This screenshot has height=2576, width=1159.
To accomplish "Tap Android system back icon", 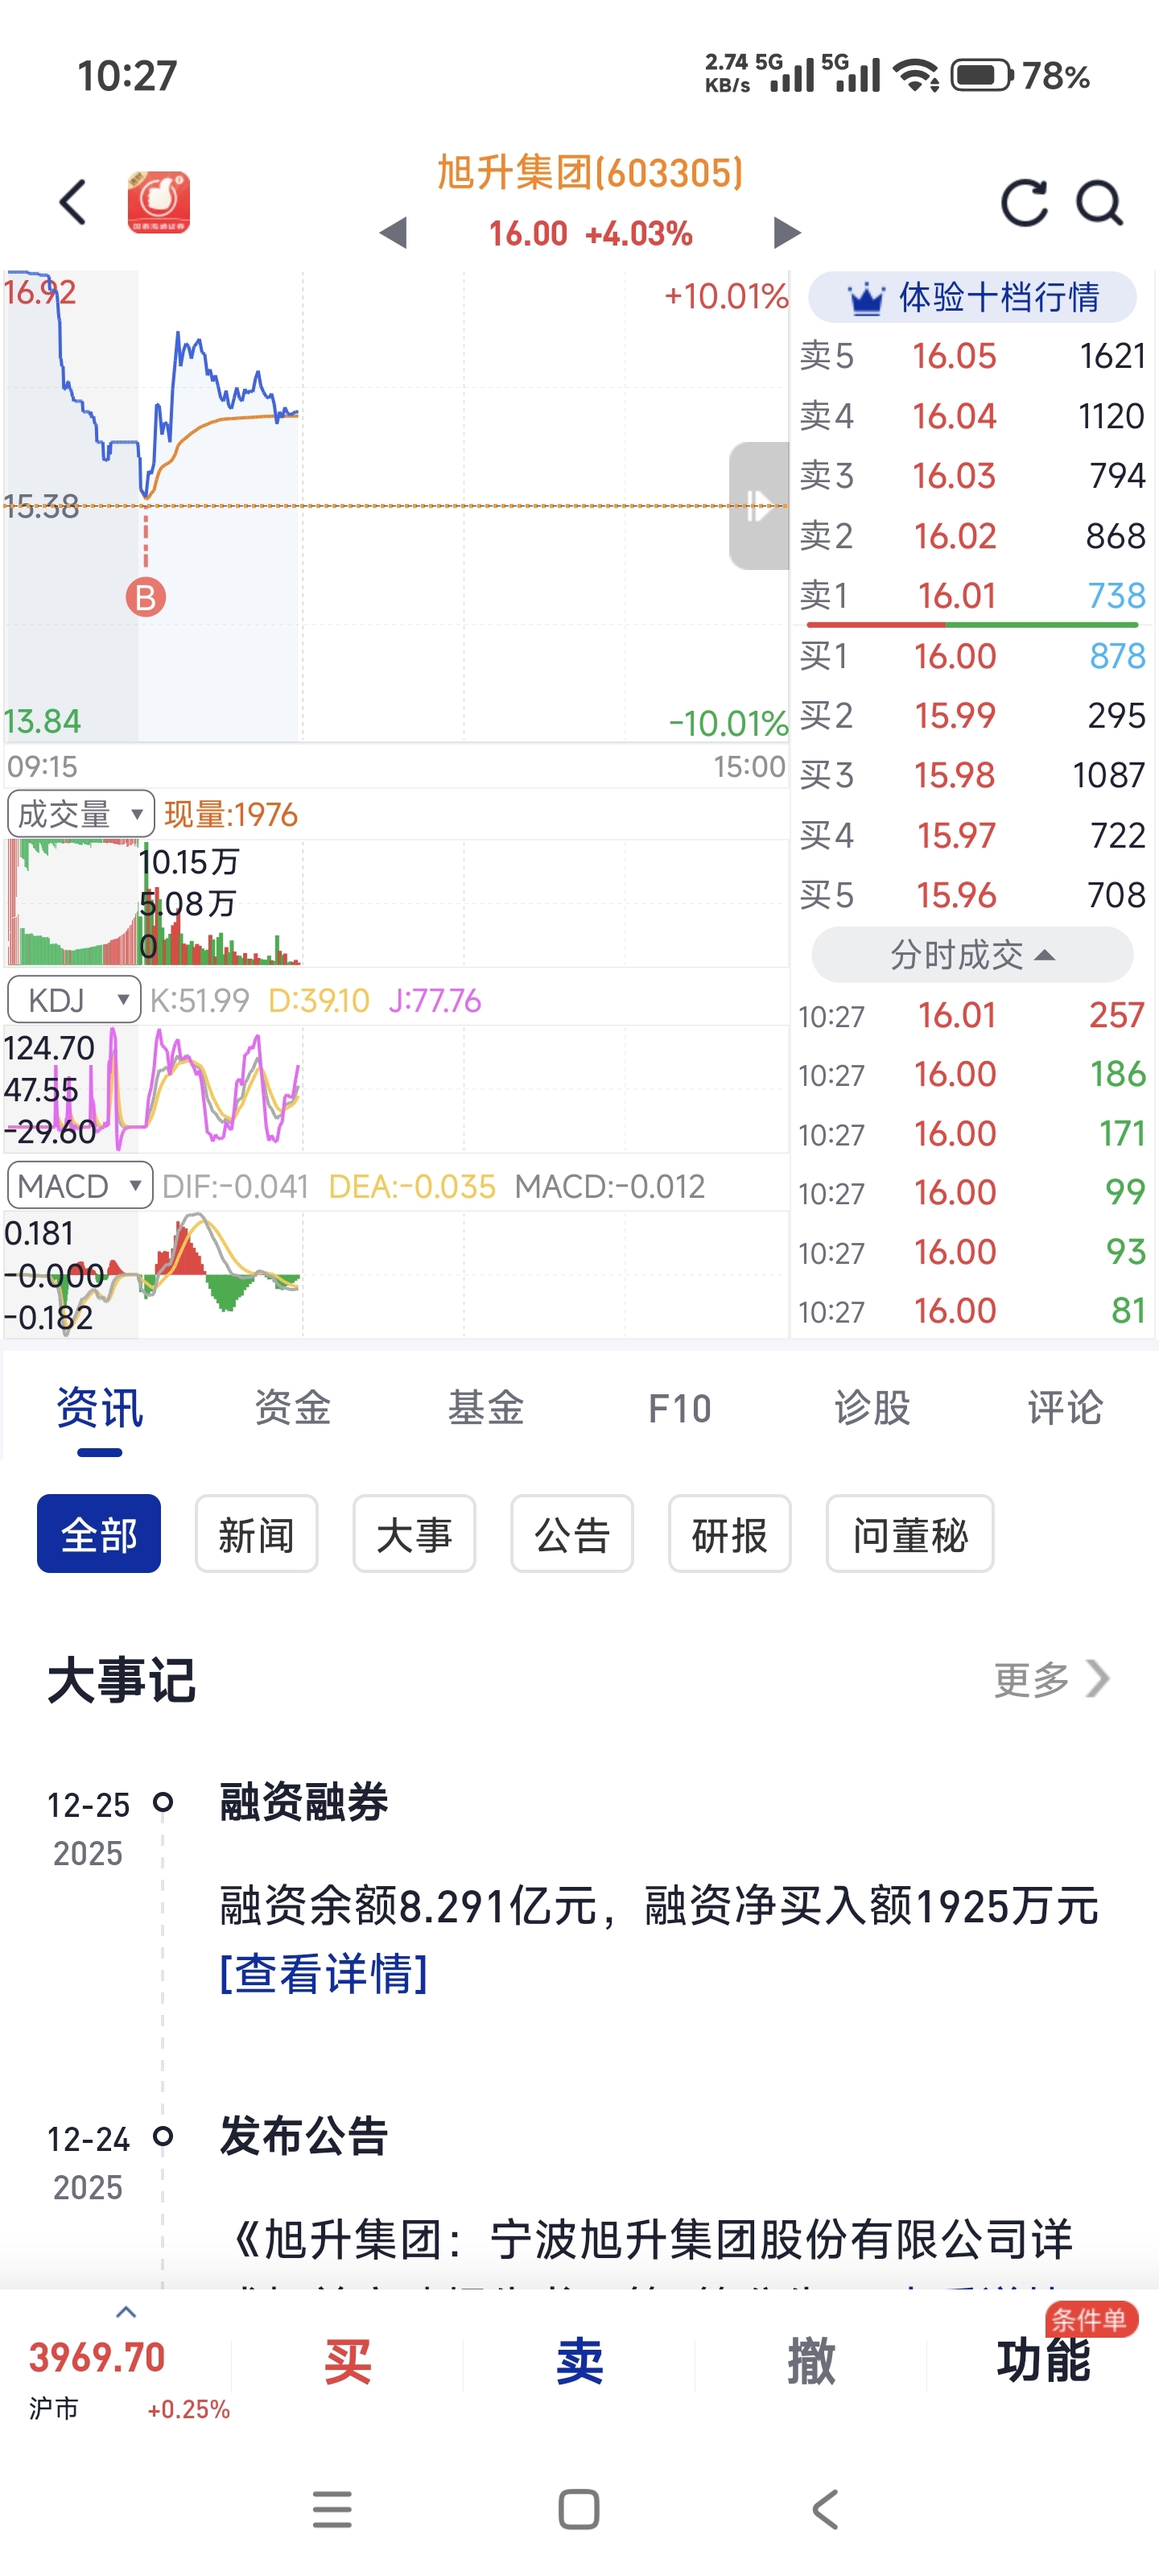I will [825, 2509].
